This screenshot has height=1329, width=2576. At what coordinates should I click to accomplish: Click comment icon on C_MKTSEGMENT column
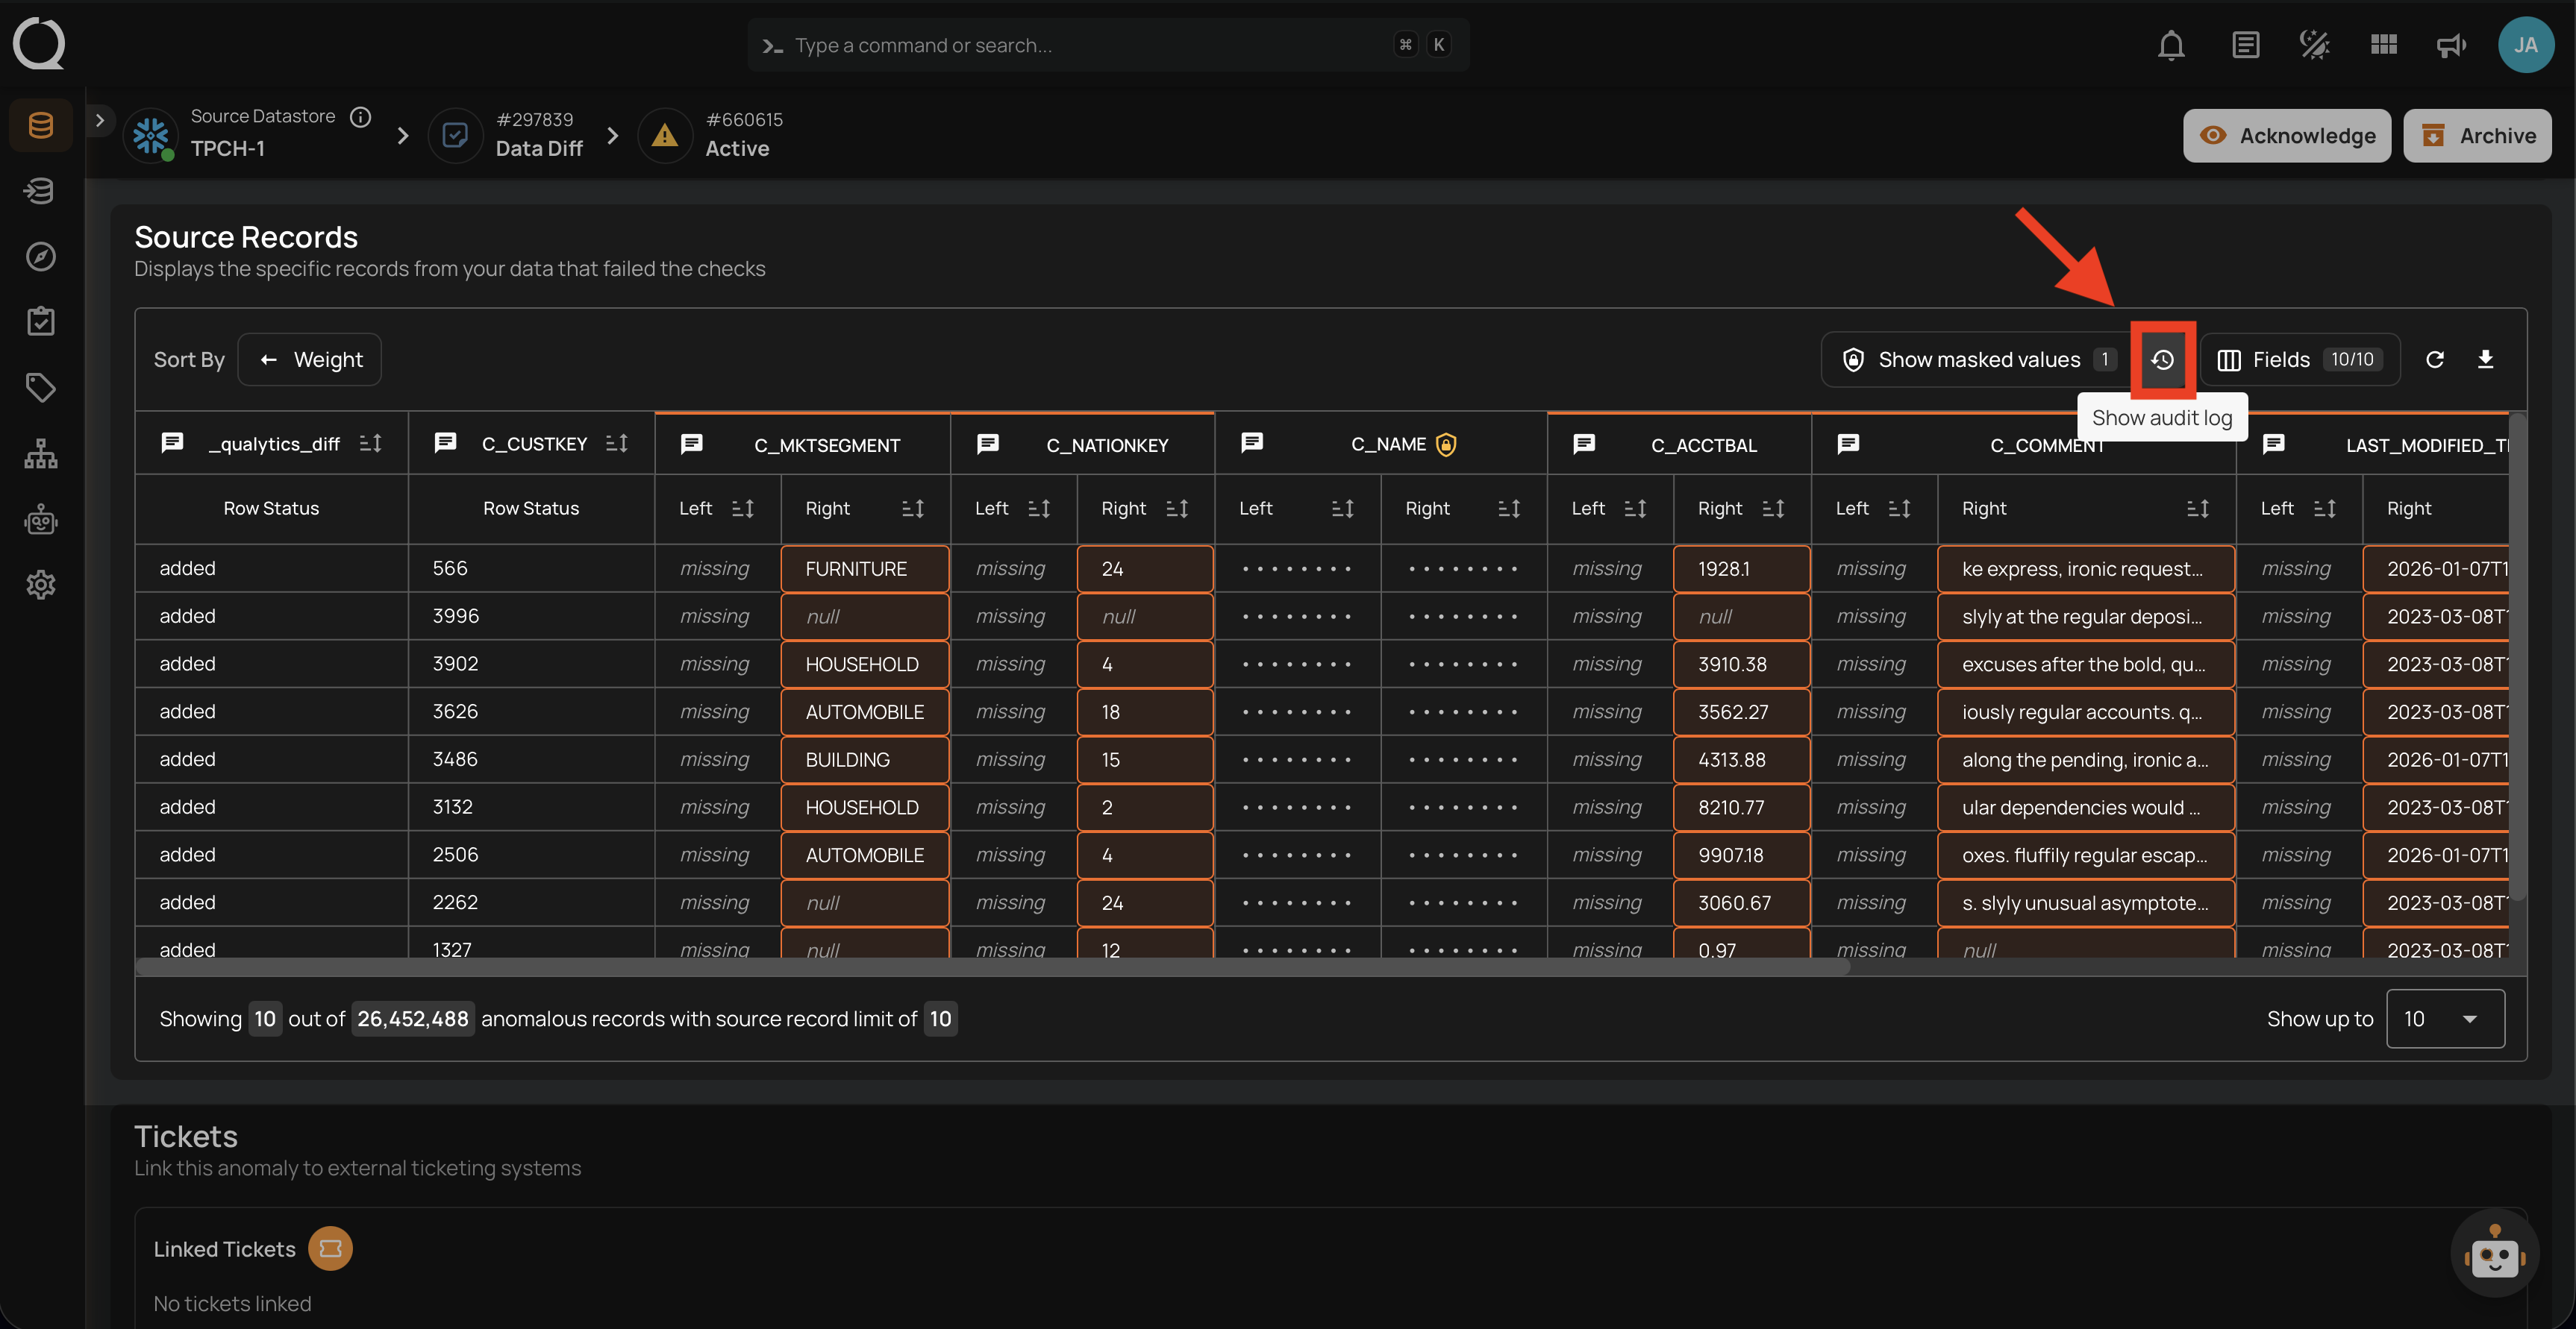691,444
